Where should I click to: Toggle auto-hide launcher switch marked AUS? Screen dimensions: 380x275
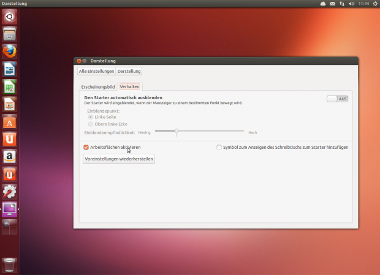coord(337,99)
